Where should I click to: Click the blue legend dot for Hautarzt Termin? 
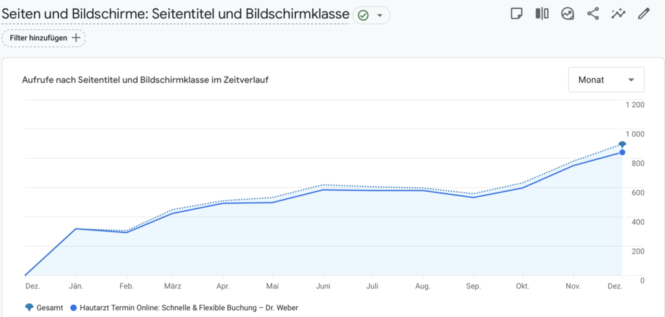tap(73, 308)
